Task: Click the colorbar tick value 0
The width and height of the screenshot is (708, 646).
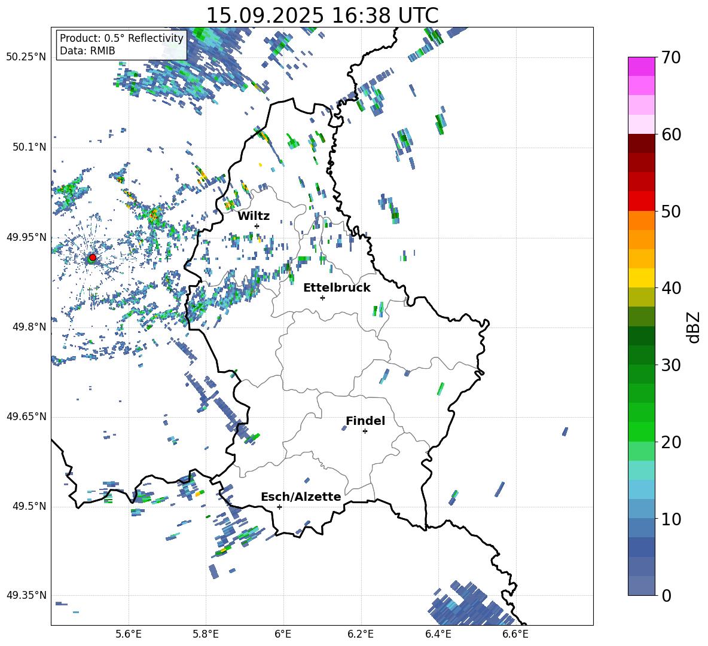Action: [666, 595]
